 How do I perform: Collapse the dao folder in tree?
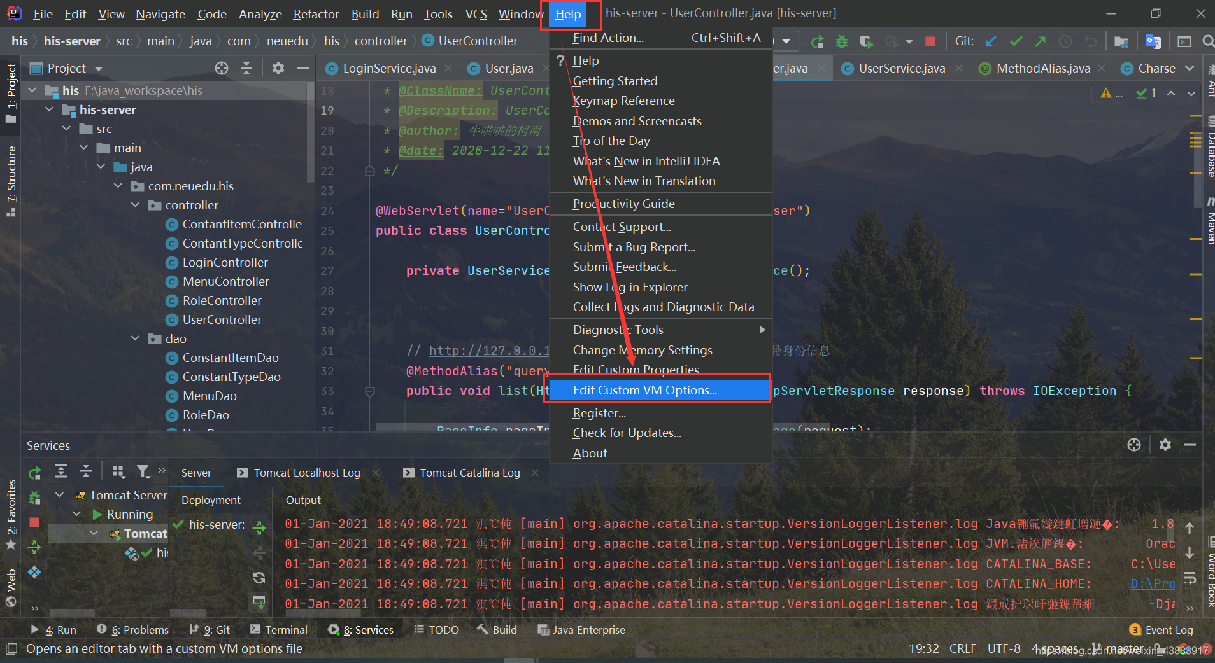point(136,338)
